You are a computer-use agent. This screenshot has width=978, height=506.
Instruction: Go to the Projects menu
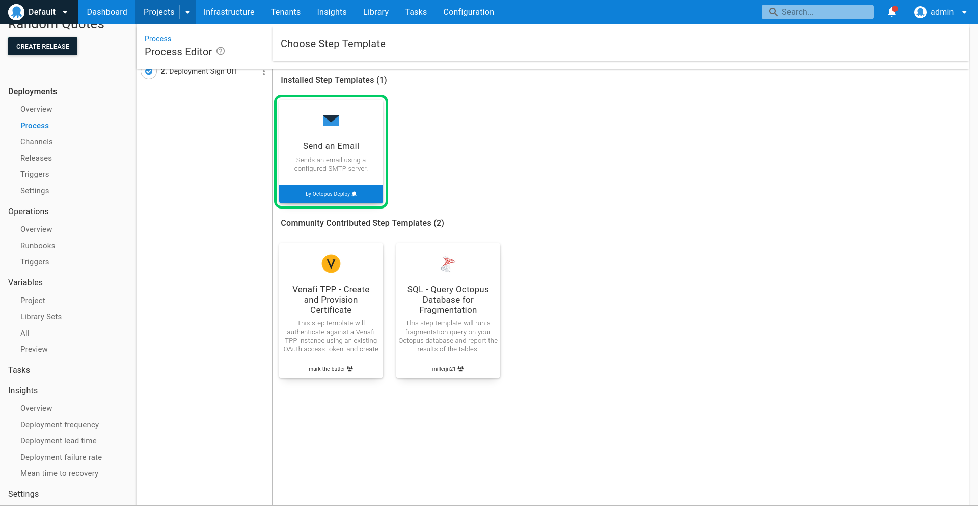click(158, 12)
